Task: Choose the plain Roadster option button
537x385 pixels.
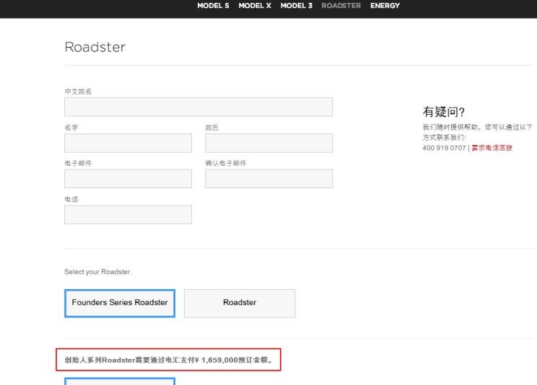Action: (x=240, y=304)
